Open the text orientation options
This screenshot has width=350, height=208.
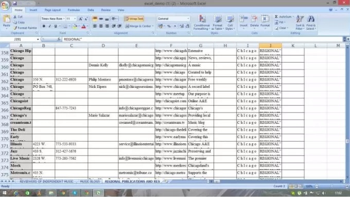[x=114, y=19]
